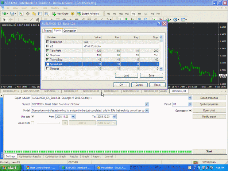Select the vertical line drawing tool

point(19,19)
